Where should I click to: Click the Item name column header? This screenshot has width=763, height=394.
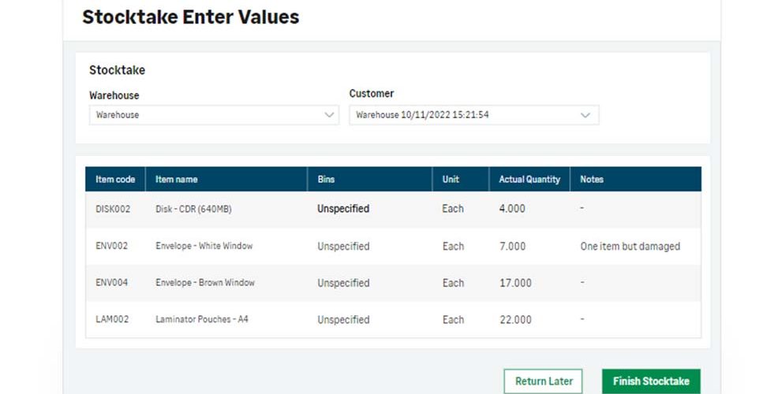click(226, 179)
